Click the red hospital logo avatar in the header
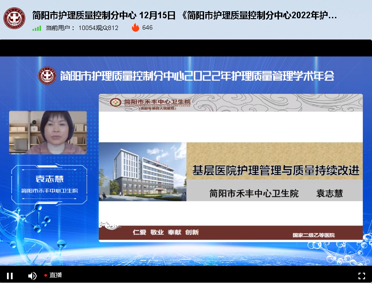 pos(14,18)
